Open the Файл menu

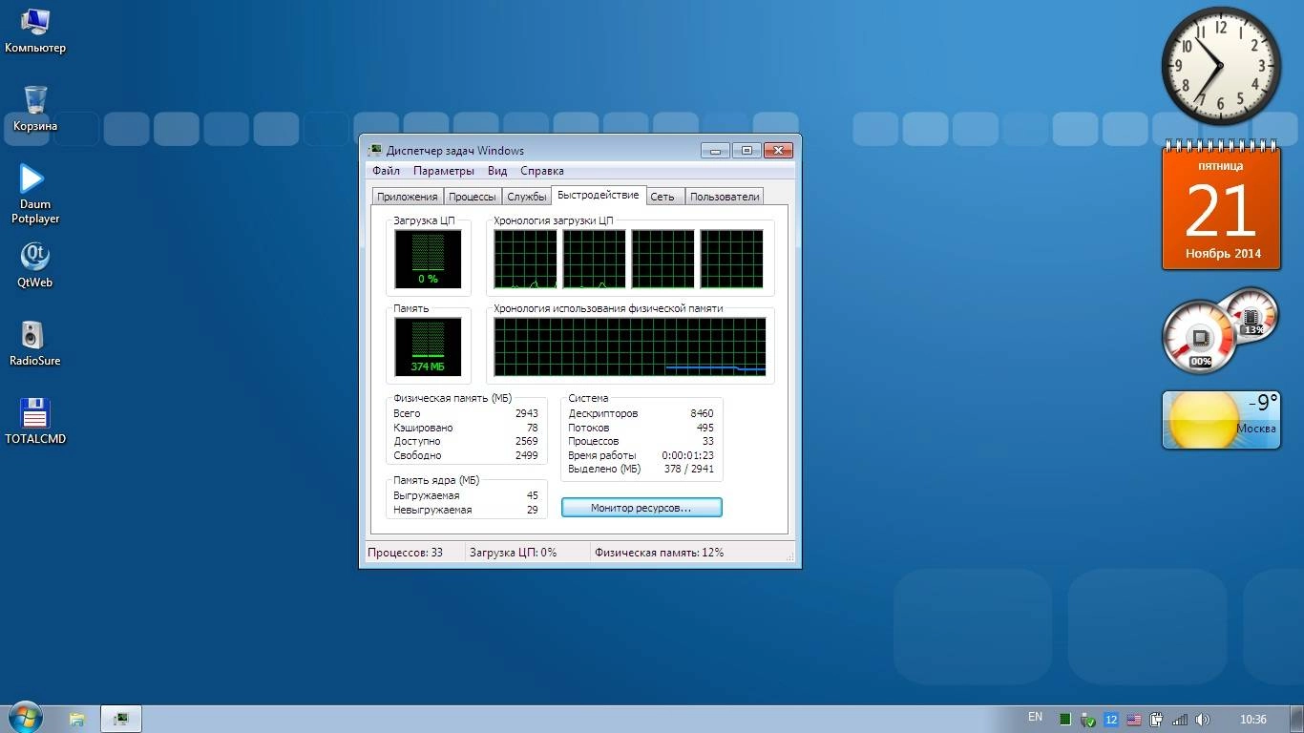point(386,171)
